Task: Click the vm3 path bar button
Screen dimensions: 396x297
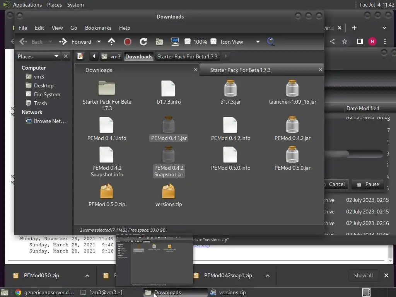Action: (111, 56)
